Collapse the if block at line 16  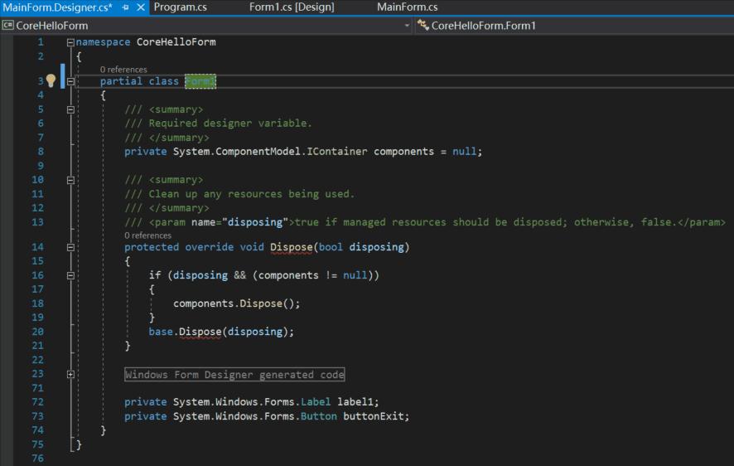pyautogui.click(x=70, y=275)
